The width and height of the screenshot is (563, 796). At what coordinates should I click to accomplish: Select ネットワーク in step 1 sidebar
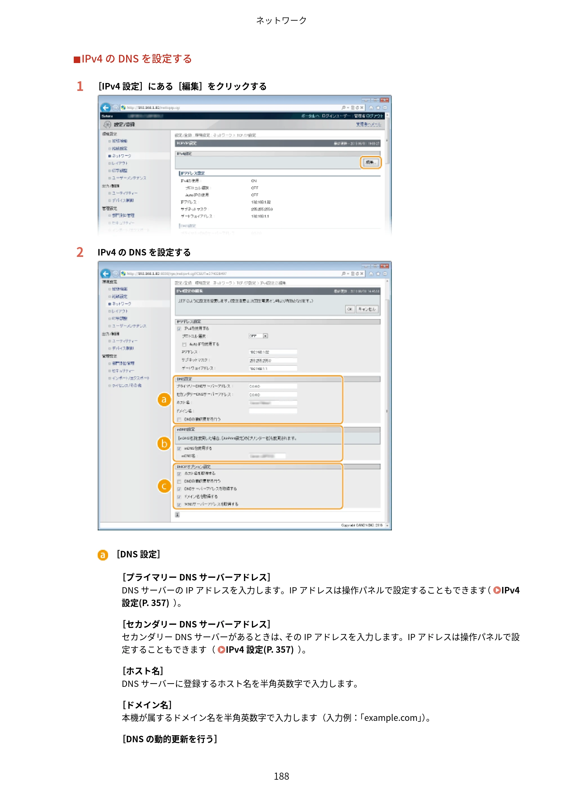(x=121, y=156)
